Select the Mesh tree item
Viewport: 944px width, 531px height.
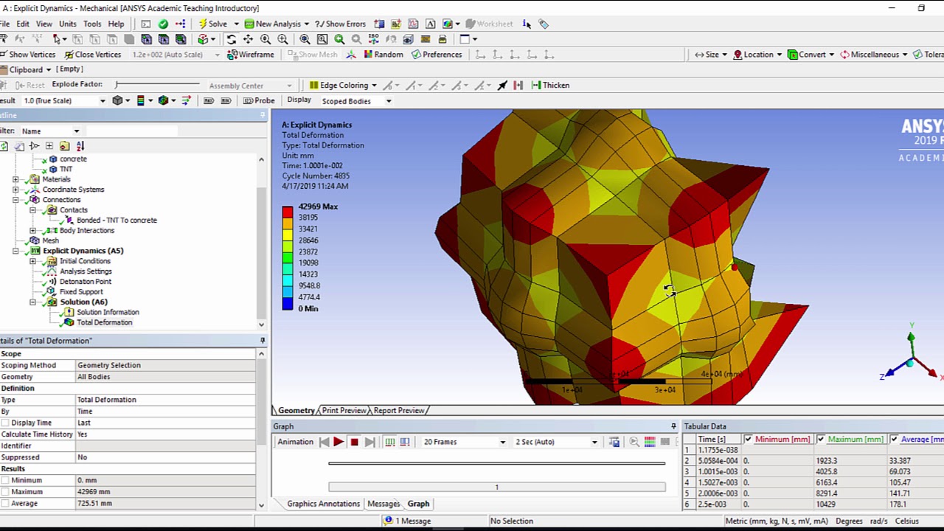click(x=50, y=240)
